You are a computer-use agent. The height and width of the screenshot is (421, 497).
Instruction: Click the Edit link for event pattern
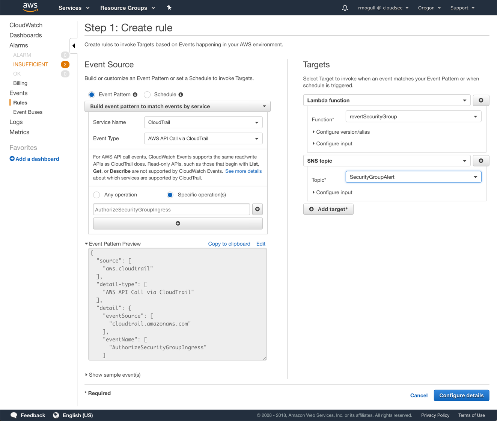261,244
